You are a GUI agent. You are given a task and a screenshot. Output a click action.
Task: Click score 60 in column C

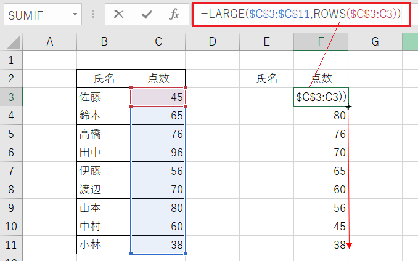pyautogui.click(x=158, y=226)
